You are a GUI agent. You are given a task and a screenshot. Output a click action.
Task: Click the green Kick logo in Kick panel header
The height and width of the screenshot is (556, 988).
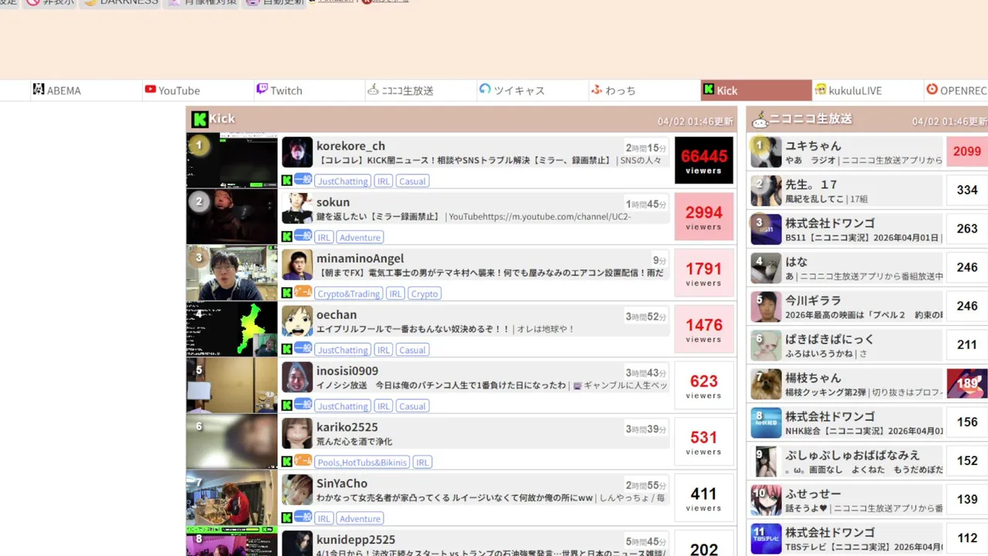click(x=199, y=119)
